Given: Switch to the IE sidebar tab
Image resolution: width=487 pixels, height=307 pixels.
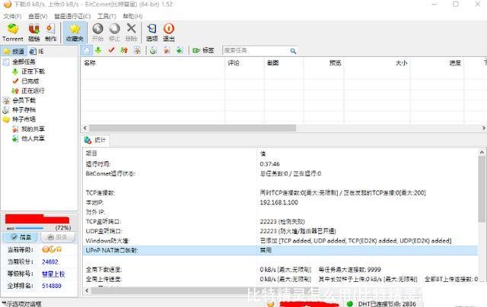Looking at the screenshot, I should (x=37, y=52).
